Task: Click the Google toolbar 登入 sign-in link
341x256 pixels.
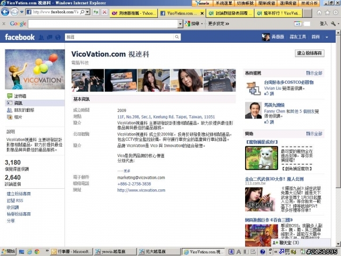Action: (323, 23)
